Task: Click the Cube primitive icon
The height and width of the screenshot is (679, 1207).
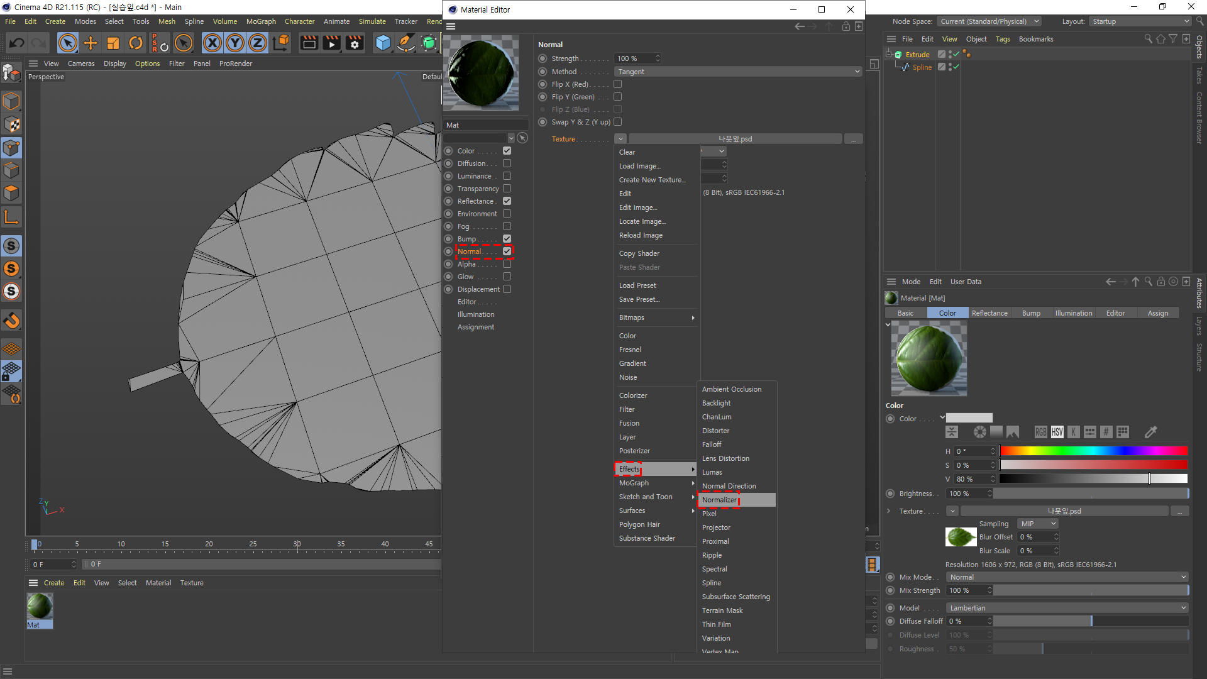Action: tap(383, 43)
